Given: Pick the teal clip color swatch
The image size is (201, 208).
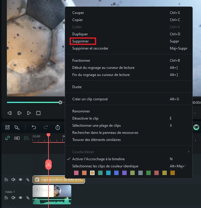Looking at the screenshot, I should click(100, 173).
